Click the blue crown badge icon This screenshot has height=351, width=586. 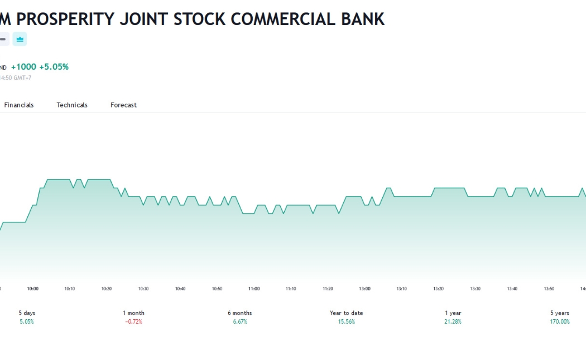[x=20, y=39]
